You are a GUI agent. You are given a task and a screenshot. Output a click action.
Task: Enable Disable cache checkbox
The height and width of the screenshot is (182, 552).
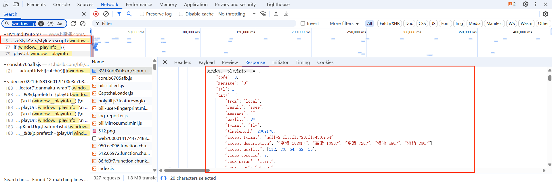181,14
